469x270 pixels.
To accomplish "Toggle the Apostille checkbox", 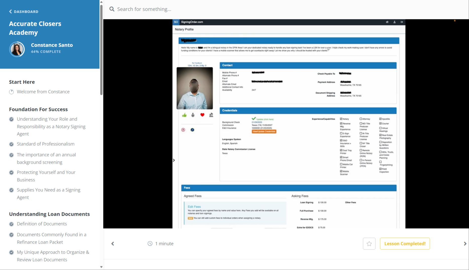I will (x=380, y=119).
